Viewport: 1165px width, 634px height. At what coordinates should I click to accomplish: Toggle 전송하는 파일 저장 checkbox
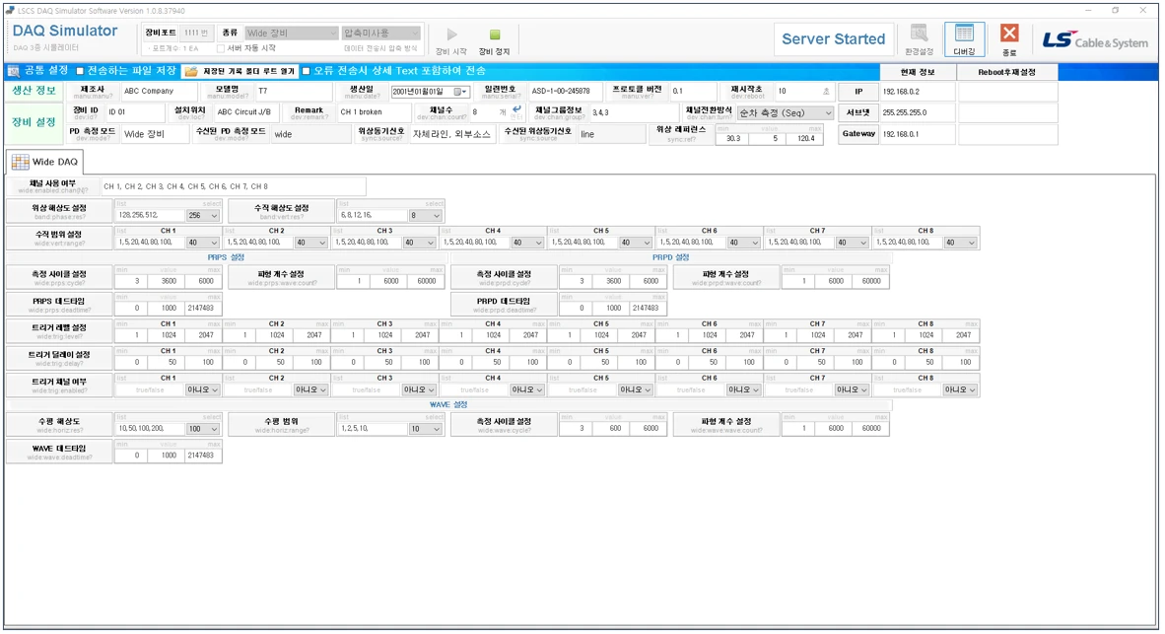click(80, 71)
